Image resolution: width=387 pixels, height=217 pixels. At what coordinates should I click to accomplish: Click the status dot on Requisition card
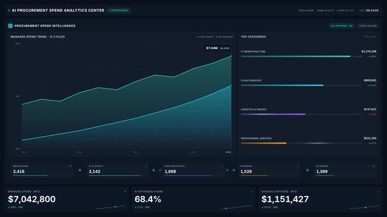(71, 166)
